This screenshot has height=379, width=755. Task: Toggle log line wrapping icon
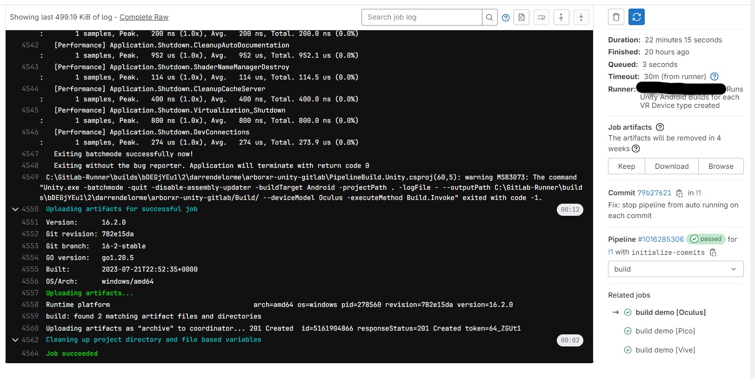click(541, 17)
